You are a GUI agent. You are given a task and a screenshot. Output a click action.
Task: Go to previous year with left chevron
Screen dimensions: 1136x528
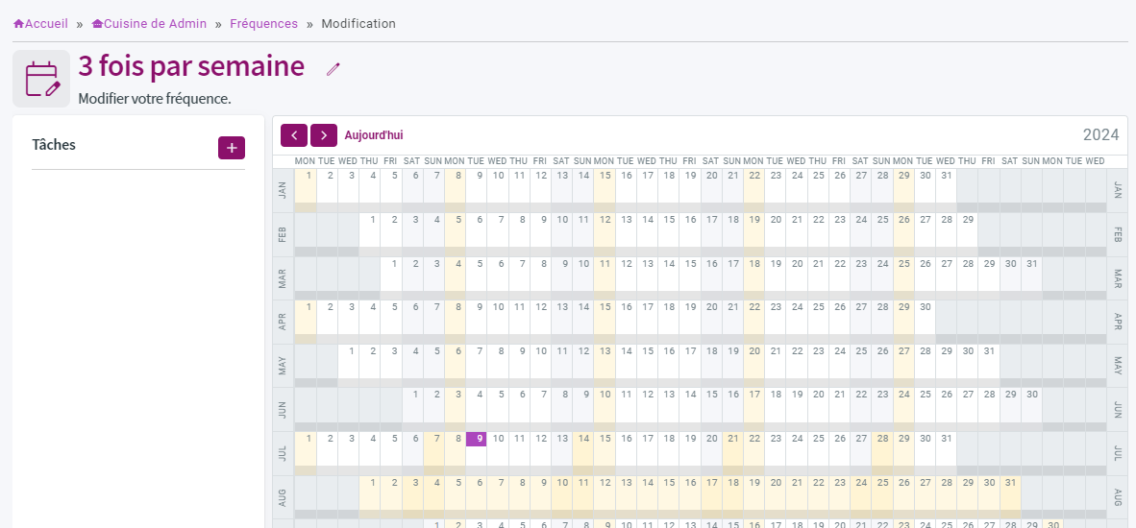click(x=293, y=135)
